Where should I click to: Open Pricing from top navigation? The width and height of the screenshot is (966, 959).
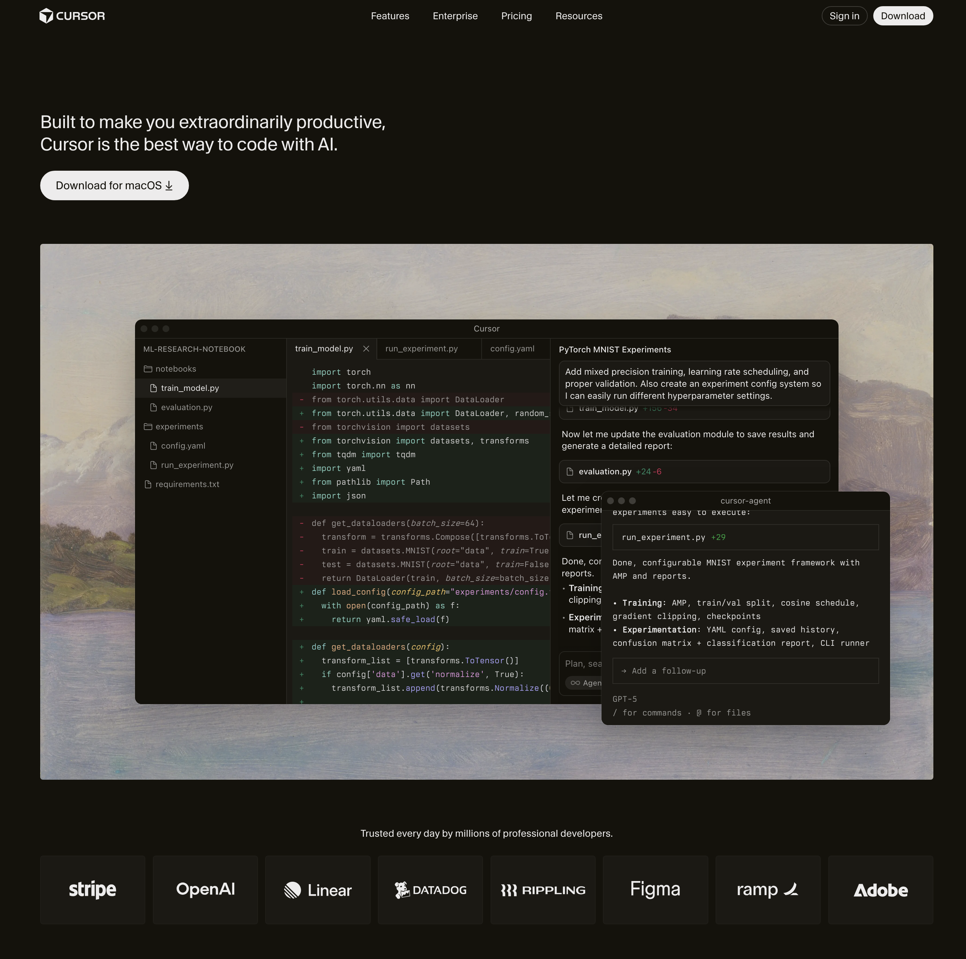[517, 16]
